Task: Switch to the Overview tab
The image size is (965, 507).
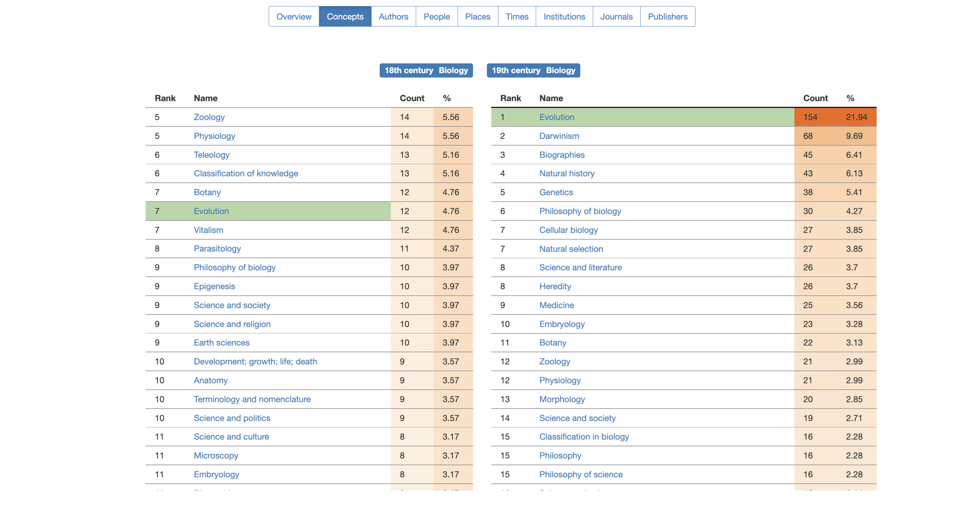Action: click(x=294, y=17)
